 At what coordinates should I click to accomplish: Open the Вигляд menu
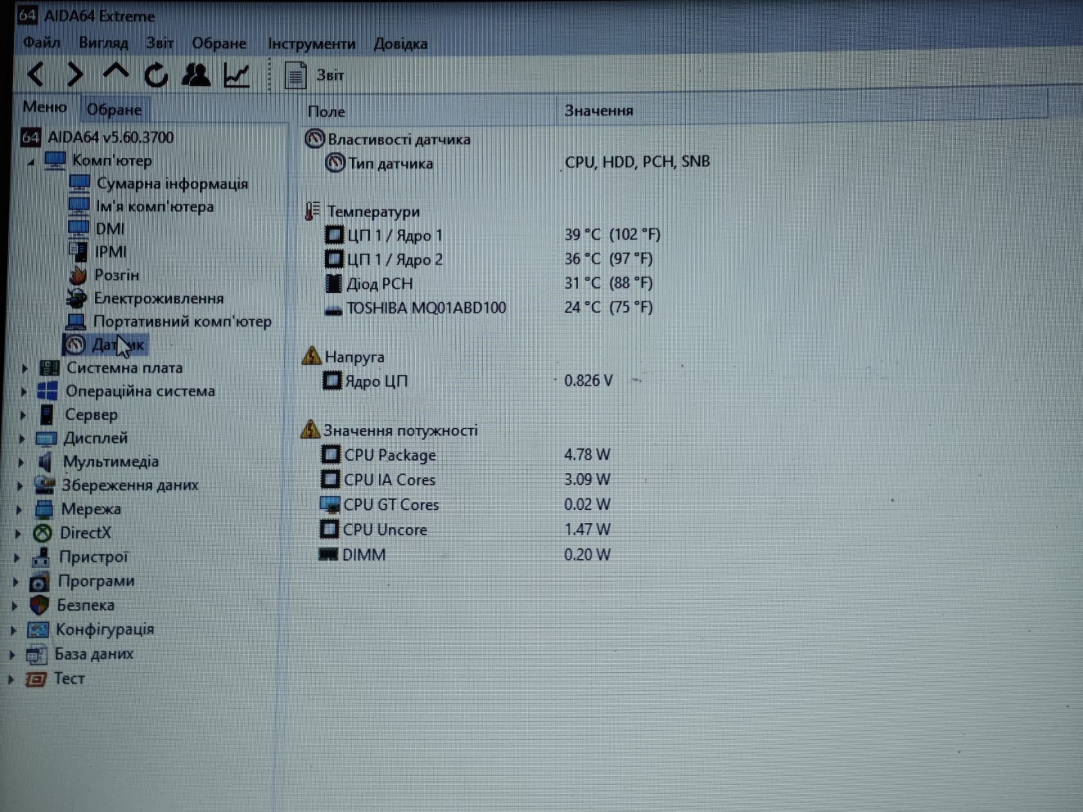pos(103,43)
